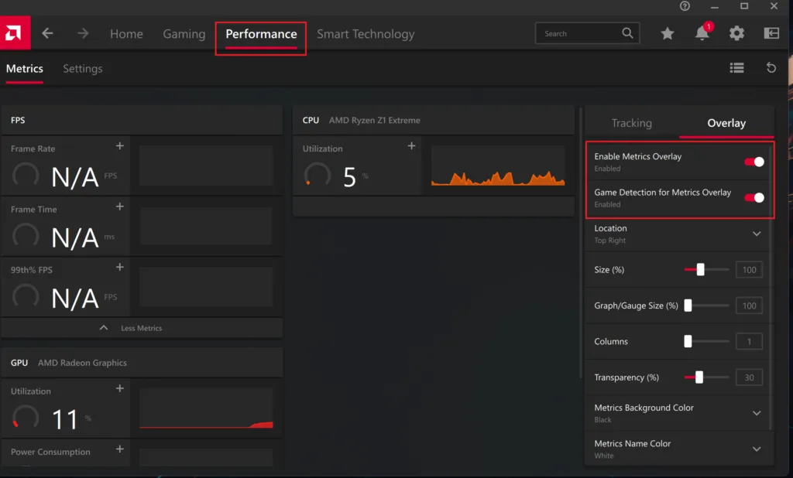Click the Frame Rate N/A value

pyautogui.click(x=75, y=177)
